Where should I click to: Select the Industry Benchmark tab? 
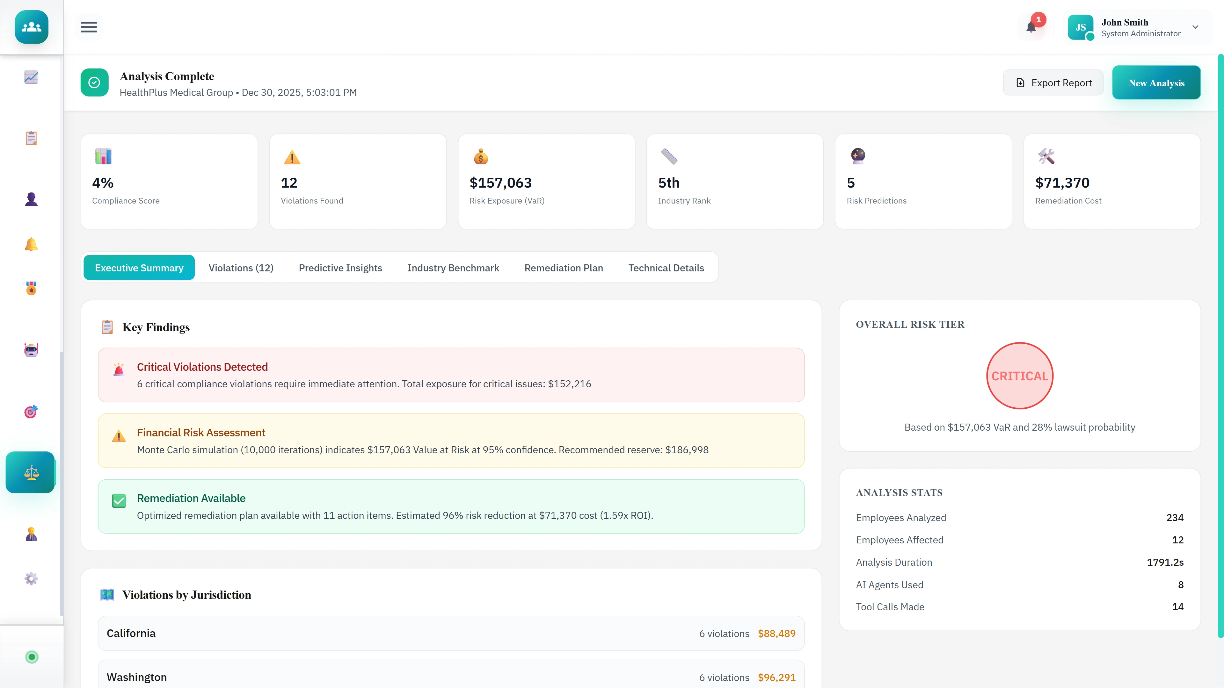(453, 267)
